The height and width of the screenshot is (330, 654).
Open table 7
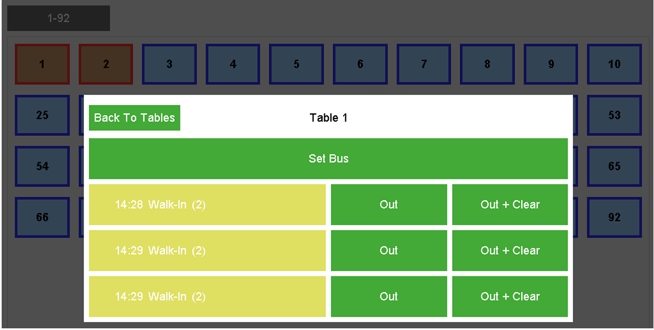[x=423, y=64]
